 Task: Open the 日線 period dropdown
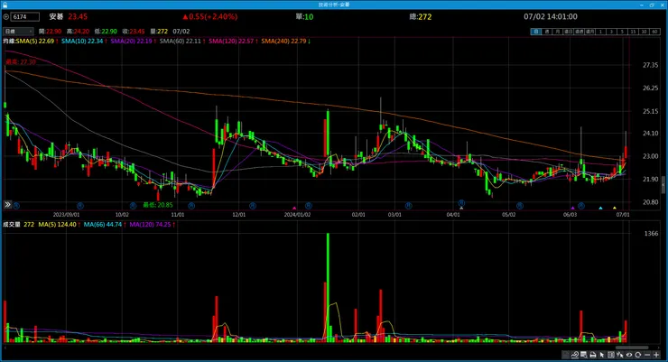(18, 31)
